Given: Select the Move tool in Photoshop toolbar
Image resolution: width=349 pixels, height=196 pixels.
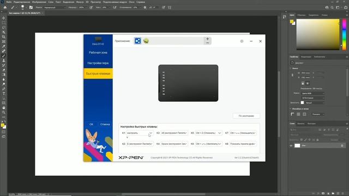Looking at the screenshot, I should click(4, 18).
